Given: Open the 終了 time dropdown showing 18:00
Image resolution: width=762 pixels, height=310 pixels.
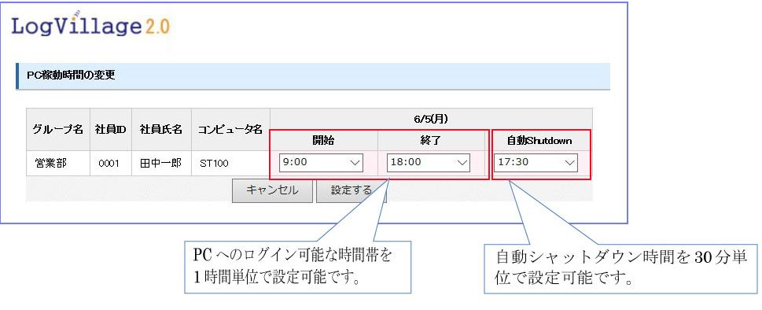Looking at the screenshot, I should 428,163.
